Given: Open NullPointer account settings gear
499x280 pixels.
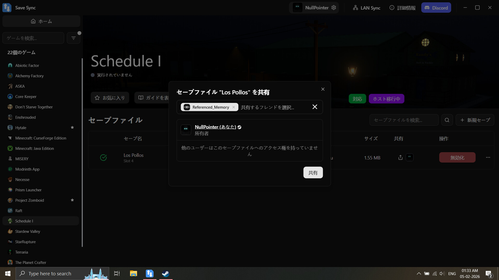Looking at the screenshot, I should 334,8.
